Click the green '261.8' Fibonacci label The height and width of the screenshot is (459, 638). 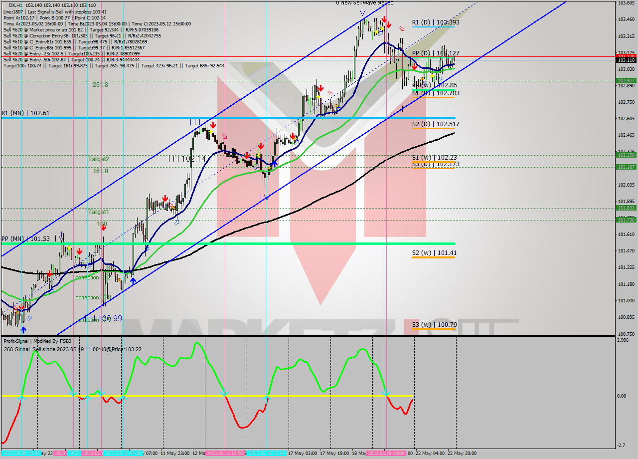coord(100,85)
